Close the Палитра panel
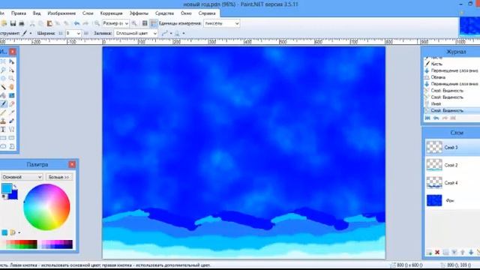The width and height of the screenshot is (480, 270). pyautogui.click(x=72, y=164)
